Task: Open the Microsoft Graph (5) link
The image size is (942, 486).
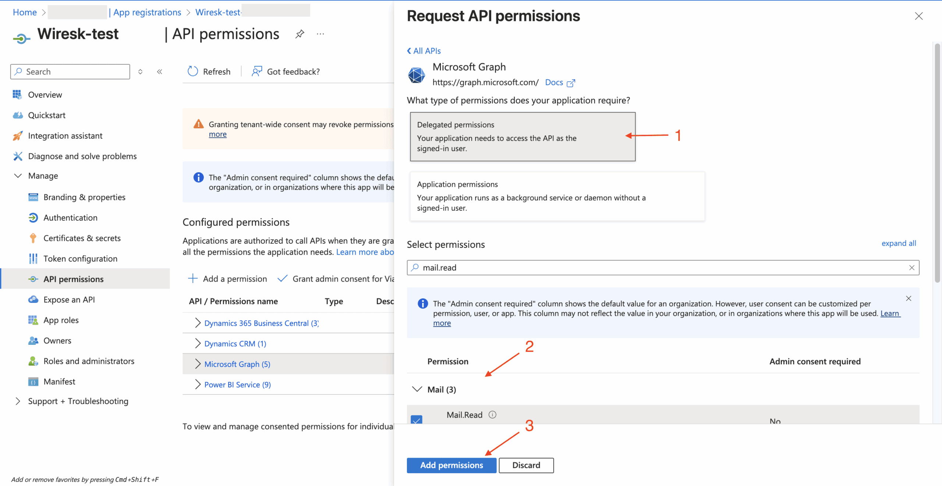Action: pyautogui.click(x=237, y=364)
